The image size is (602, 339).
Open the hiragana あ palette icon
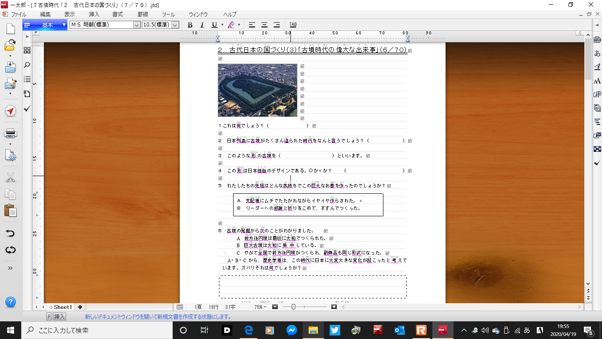click(597, 53)
